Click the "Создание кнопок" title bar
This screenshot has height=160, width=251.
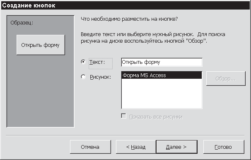pyautogui.click(x=125, y=5)
